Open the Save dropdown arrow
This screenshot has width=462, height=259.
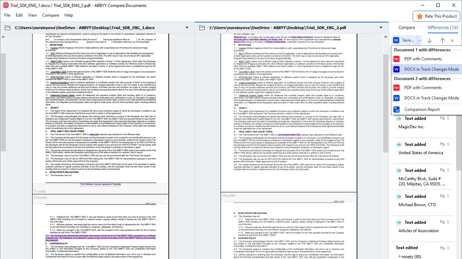tap(420, 40)
